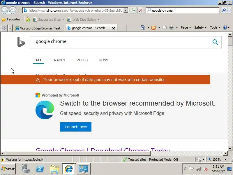The height and width of the screenshot is (175, 233).
Task: Click the 100% zoom level button
Action: coord(215,160)
